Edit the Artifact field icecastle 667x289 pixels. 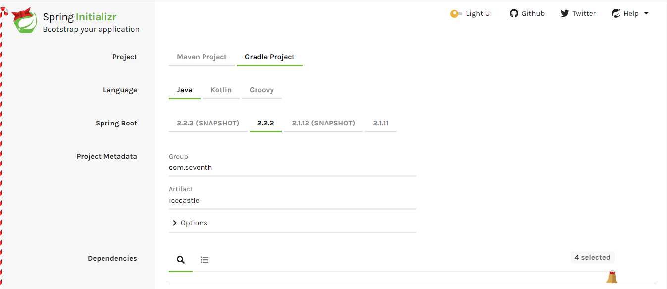pyautogui.click(x=293, y=201)
